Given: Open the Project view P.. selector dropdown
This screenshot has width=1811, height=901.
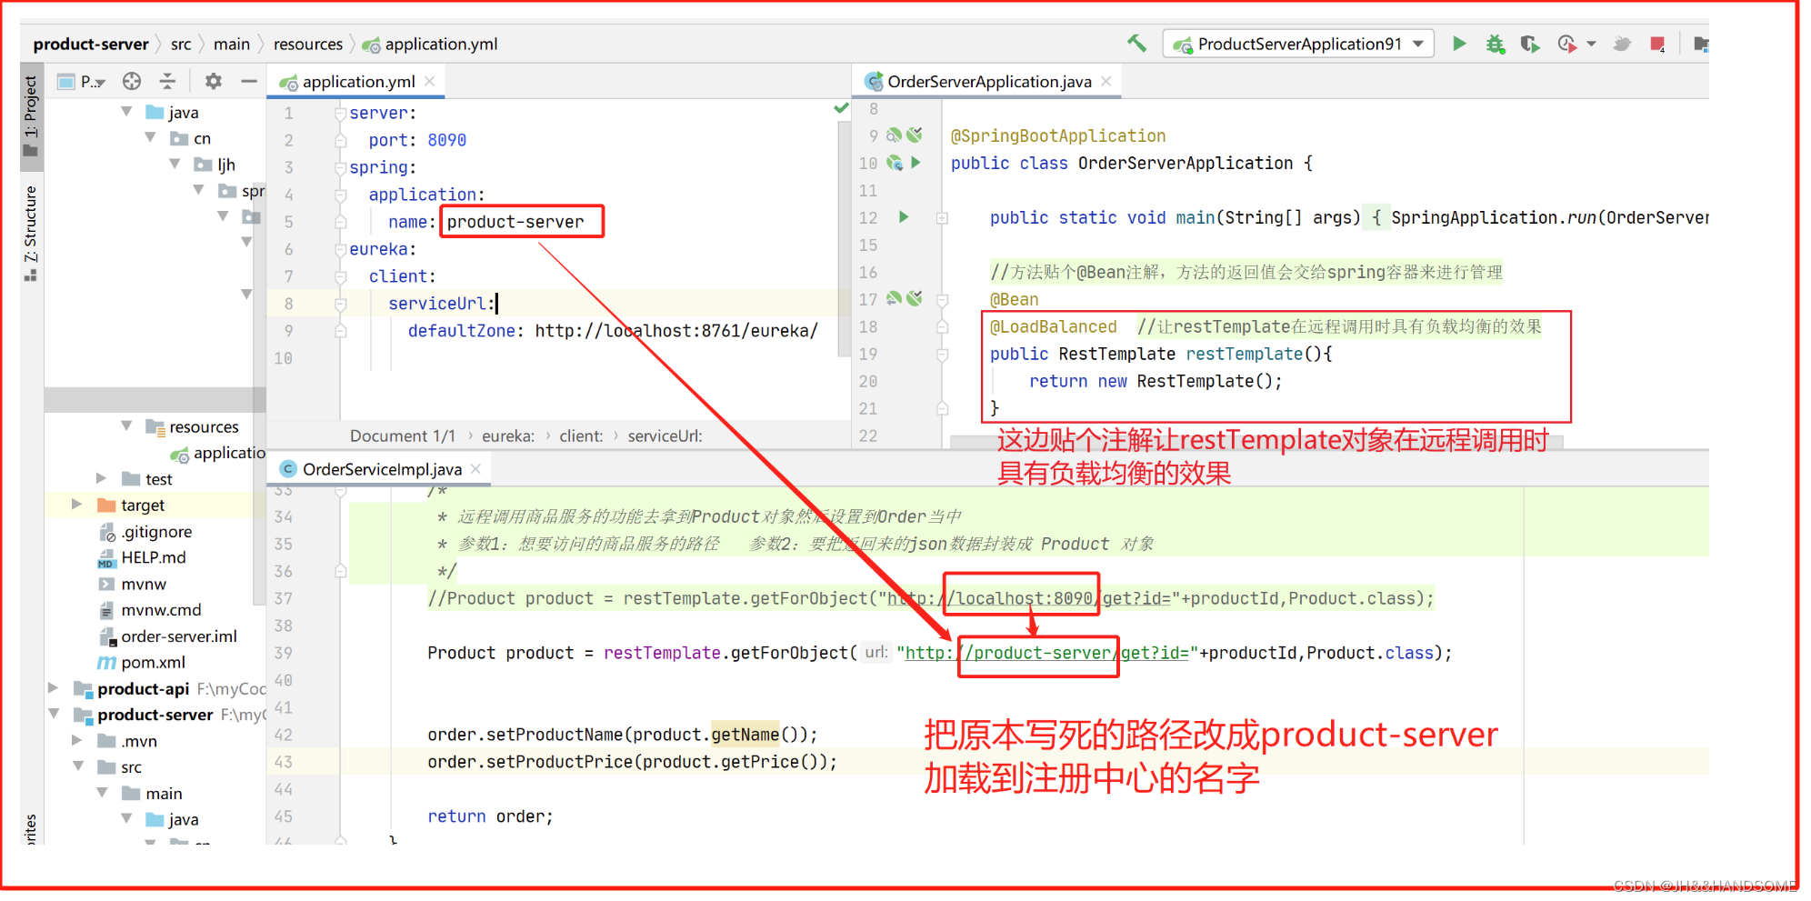Looking at the screenshot, I should [x=82, y=82].
